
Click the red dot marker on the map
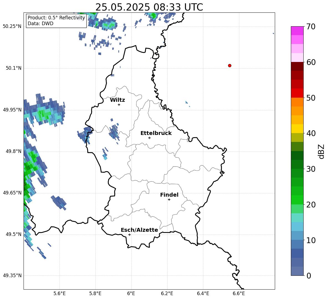coord(230,66)
